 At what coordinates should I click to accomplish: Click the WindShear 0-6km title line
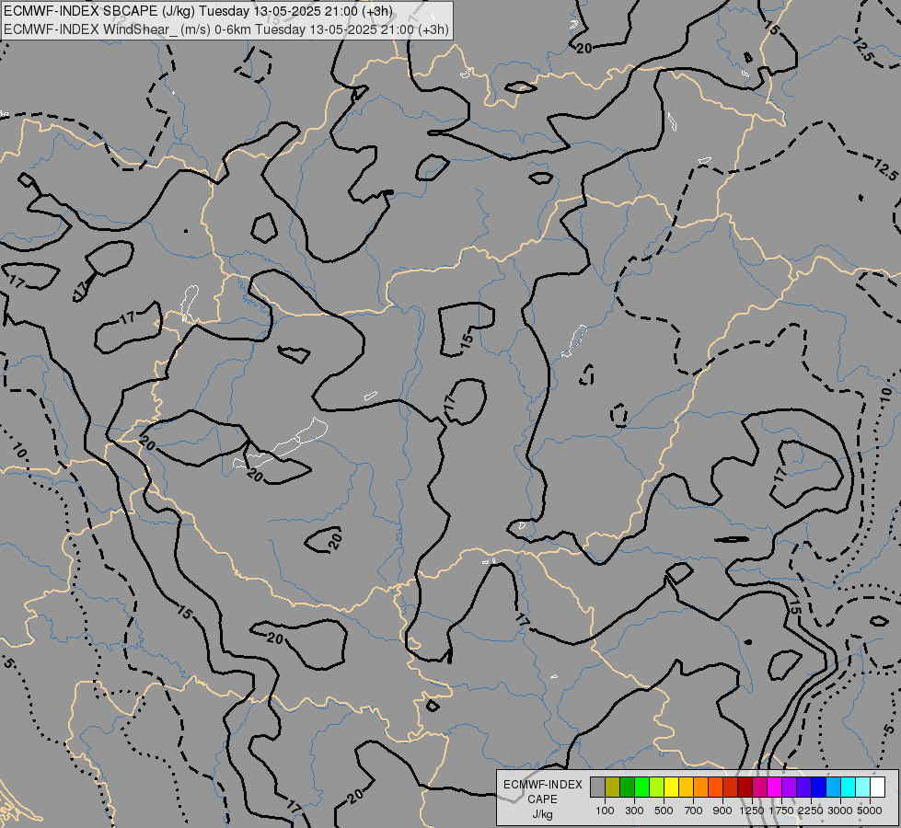(225, 29)
